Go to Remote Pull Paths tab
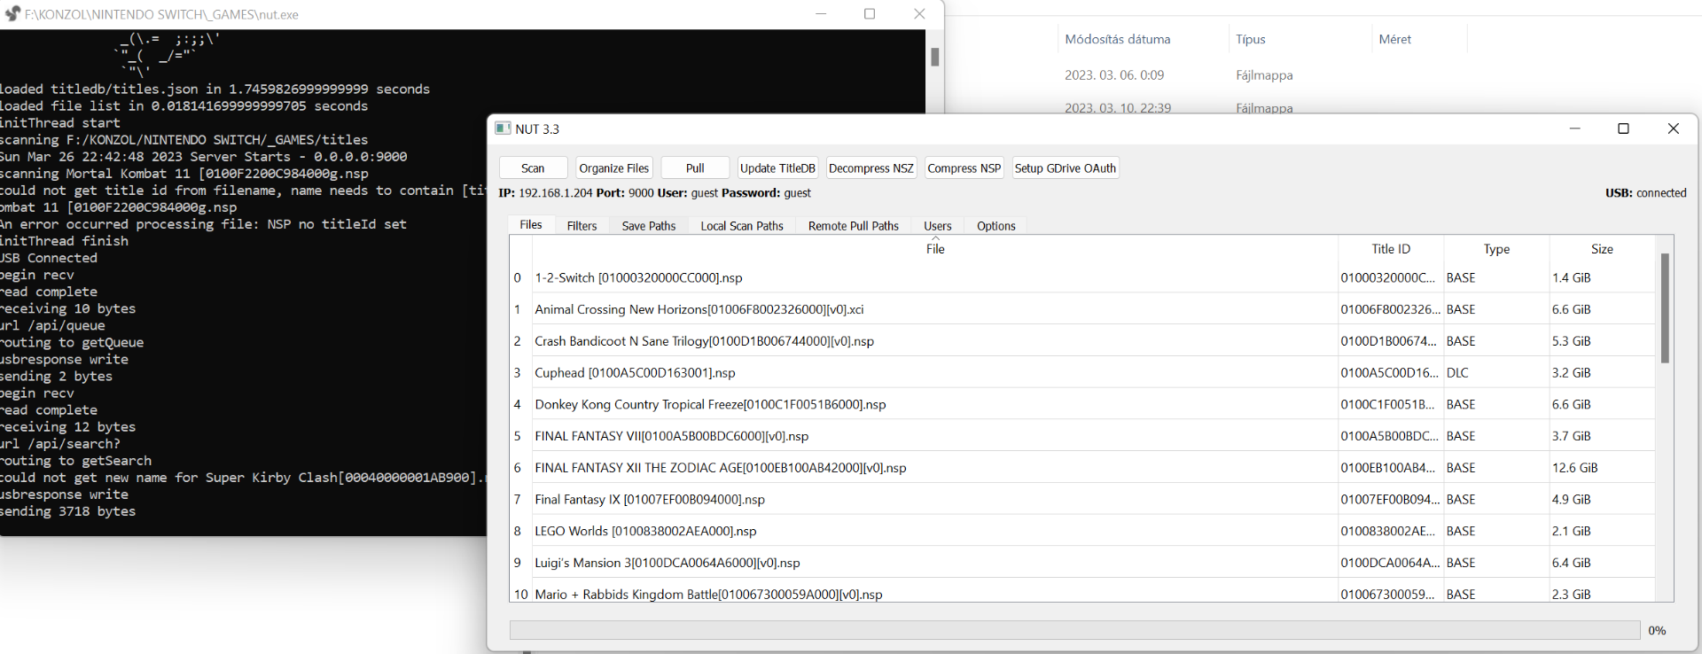 (853, 226)
